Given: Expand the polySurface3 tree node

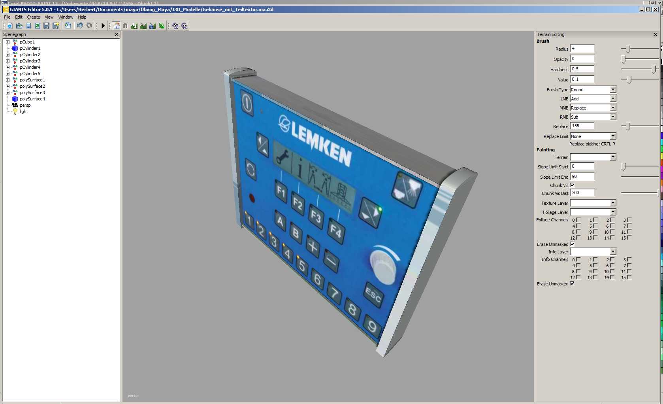Looking at the screenshot, I should click(x=8, y=93).
